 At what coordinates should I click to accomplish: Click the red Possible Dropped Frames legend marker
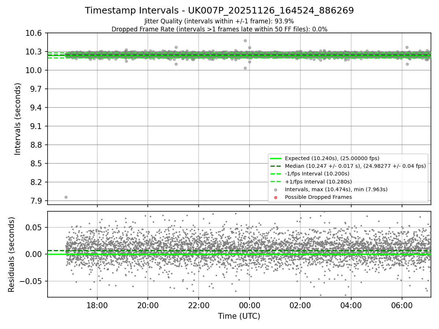(276, 197)
